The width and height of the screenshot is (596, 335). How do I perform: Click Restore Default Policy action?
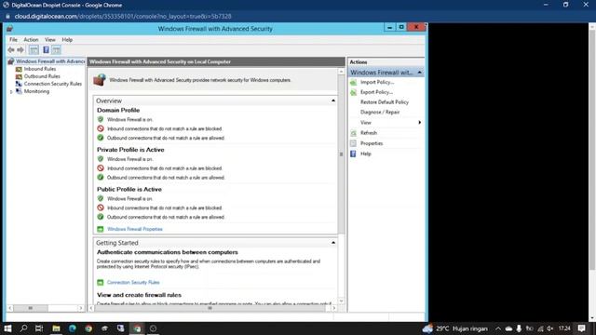click(385, 102)
